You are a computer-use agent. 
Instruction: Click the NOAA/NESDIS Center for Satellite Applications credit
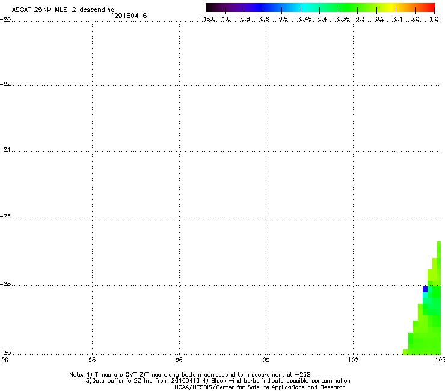pyautogui.click(x=260, y=387)
